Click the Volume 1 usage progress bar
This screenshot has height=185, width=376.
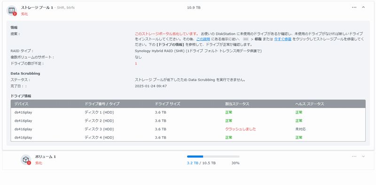click(213, 156)
